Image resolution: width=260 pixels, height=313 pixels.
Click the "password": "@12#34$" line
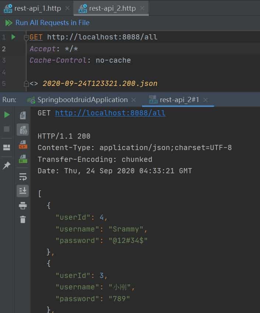(x=101, y=240)
